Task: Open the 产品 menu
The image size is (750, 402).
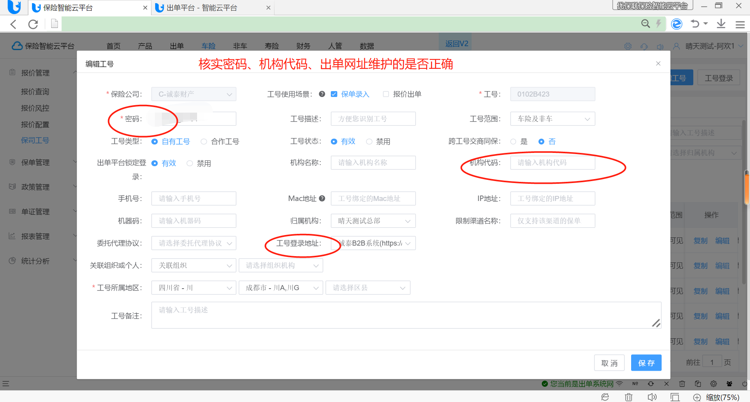Action: click(145, 46)
